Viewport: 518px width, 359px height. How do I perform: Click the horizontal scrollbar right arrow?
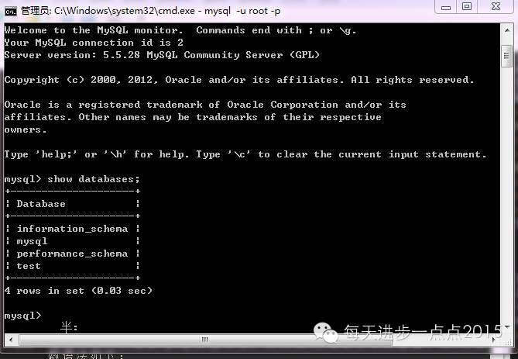click(x=494, y=340)
